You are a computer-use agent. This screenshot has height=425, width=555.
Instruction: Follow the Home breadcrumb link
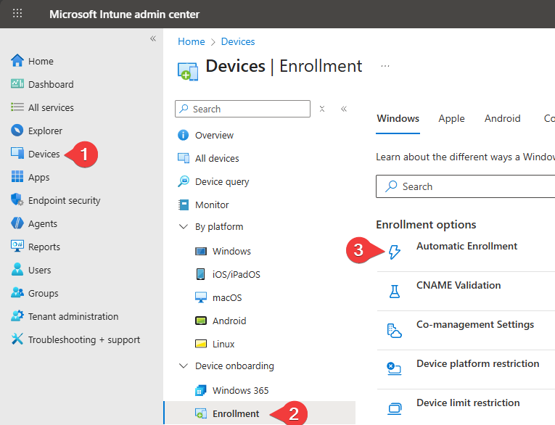pyautogui.click(x=191, y=41)
